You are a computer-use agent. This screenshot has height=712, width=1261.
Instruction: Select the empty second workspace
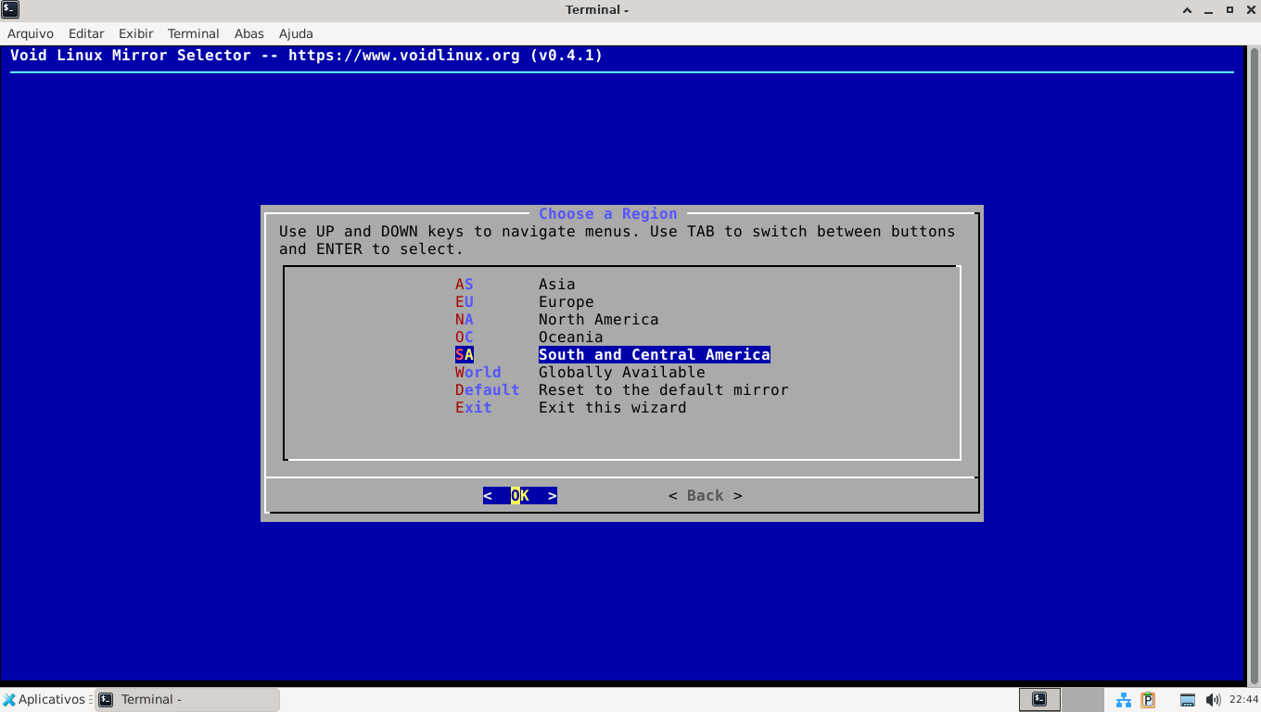(1079, 700)
